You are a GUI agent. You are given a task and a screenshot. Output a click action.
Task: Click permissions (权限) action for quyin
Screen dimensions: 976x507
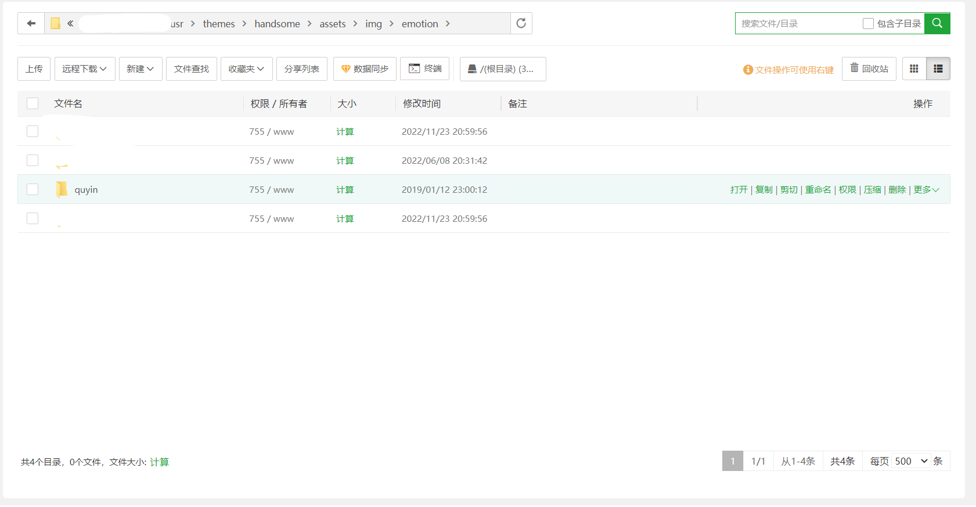[848, 189]
